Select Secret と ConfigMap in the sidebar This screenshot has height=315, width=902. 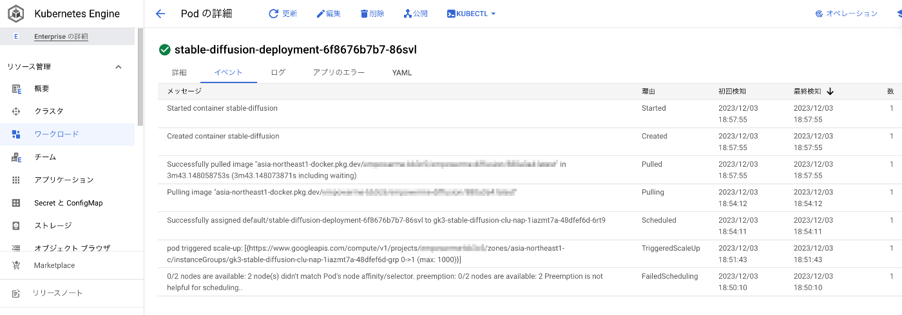click(x=68, y=203)
